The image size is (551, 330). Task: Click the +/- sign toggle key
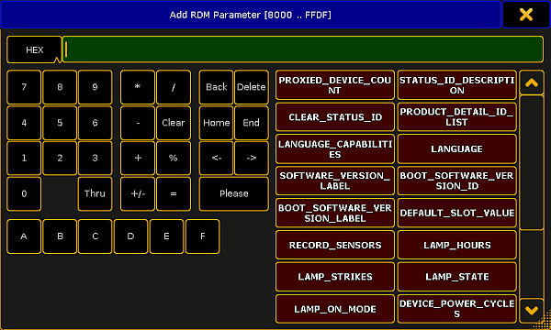(138, 193)
